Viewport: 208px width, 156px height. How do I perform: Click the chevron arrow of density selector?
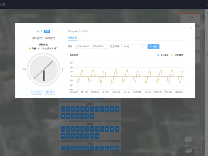pos(143,47)
